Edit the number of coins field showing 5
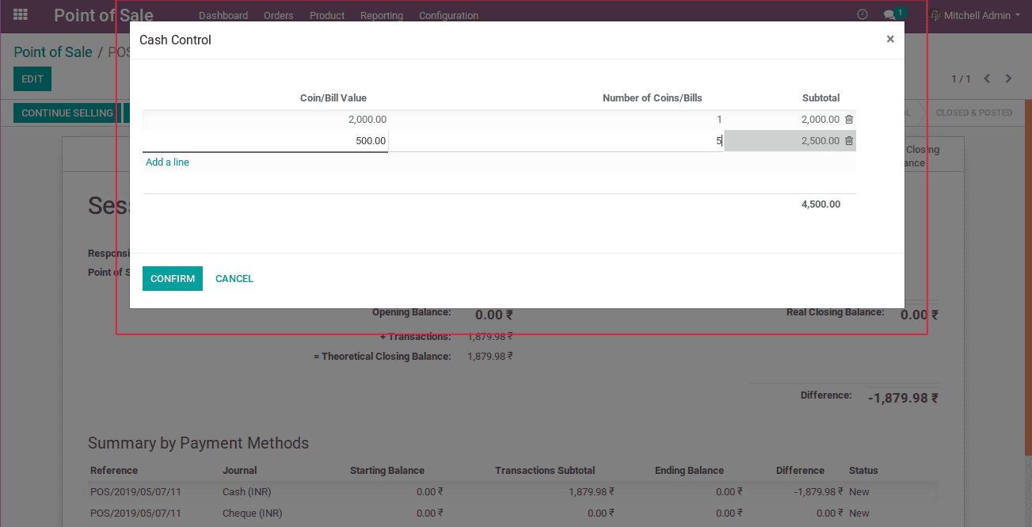Viewport: 1032px width, 527px height. (x=556, y=141)
